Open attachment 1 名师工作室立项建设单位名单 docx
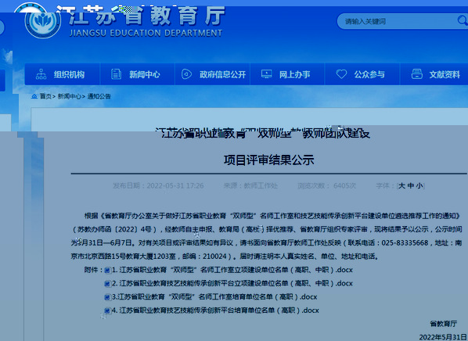468x341 pixels. click(x=232, y=270)
